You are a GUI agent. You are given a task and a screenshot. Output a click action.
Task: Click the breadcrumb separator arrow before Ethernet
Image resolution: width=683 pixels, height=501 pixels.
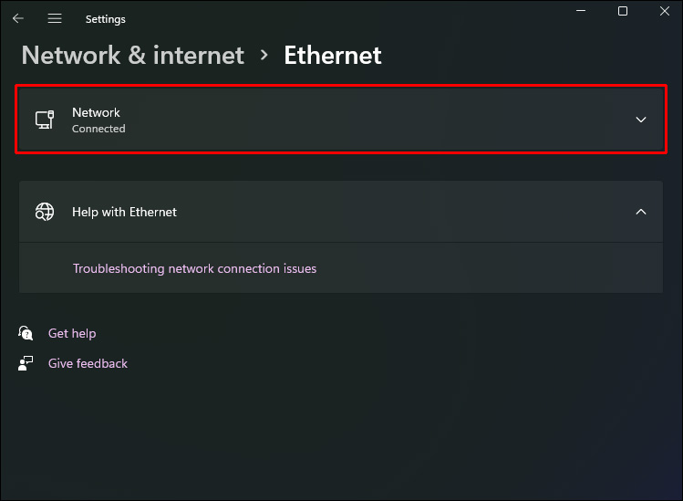264,55
